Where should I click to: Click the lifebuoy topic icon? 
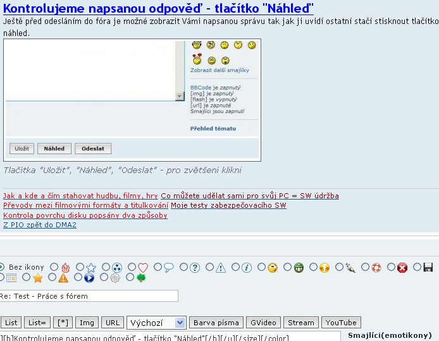coord(376,268)
